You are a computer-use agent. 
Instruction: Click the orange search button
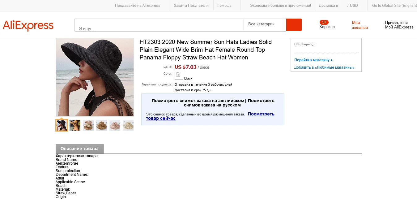pyautogui.click(x=294, y=25)
